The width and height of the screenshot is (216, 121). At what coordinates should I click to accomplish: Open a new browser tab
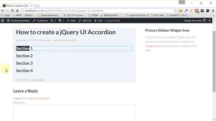click(37, 6)
